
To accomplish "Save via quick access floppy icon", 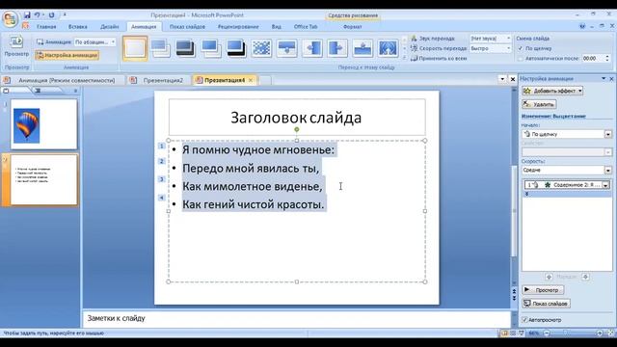I will point(27,15).
